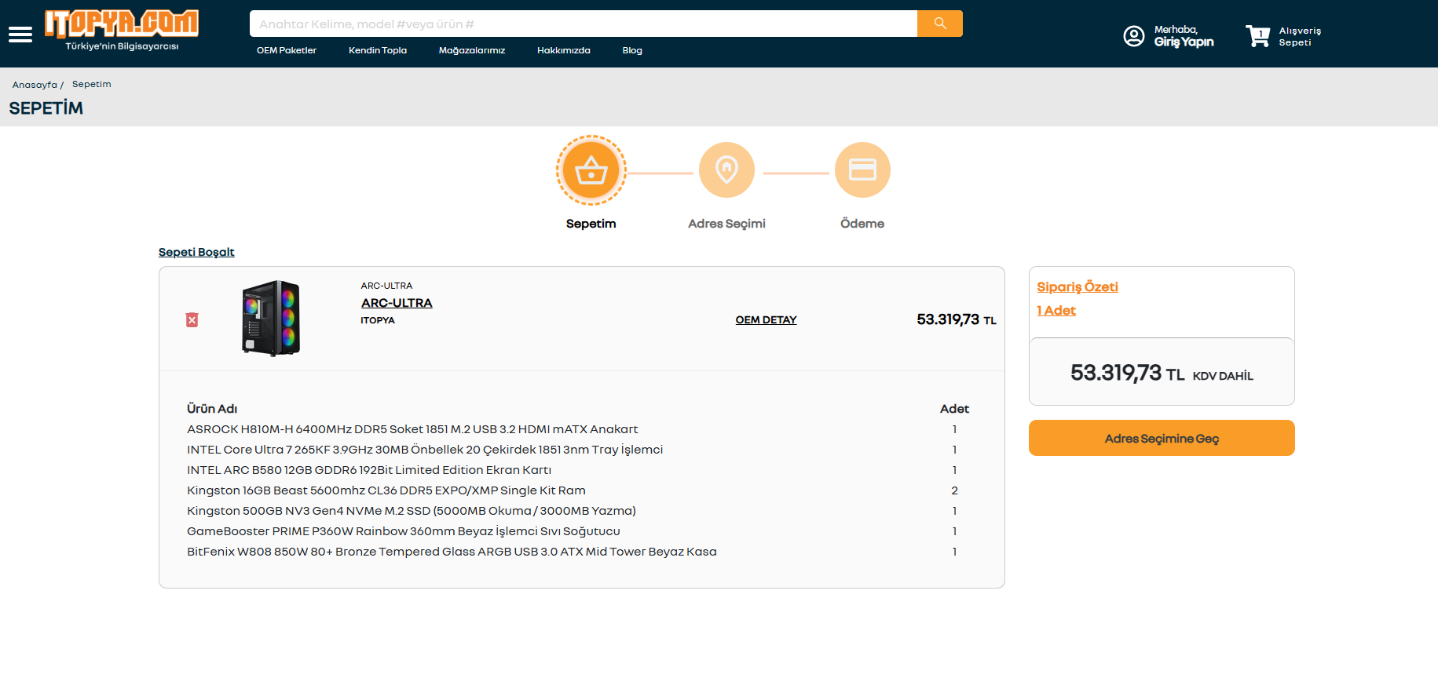Click the Sepeti Boşalt link
The width and height of the screenshot is (1438, 678).
196,252
